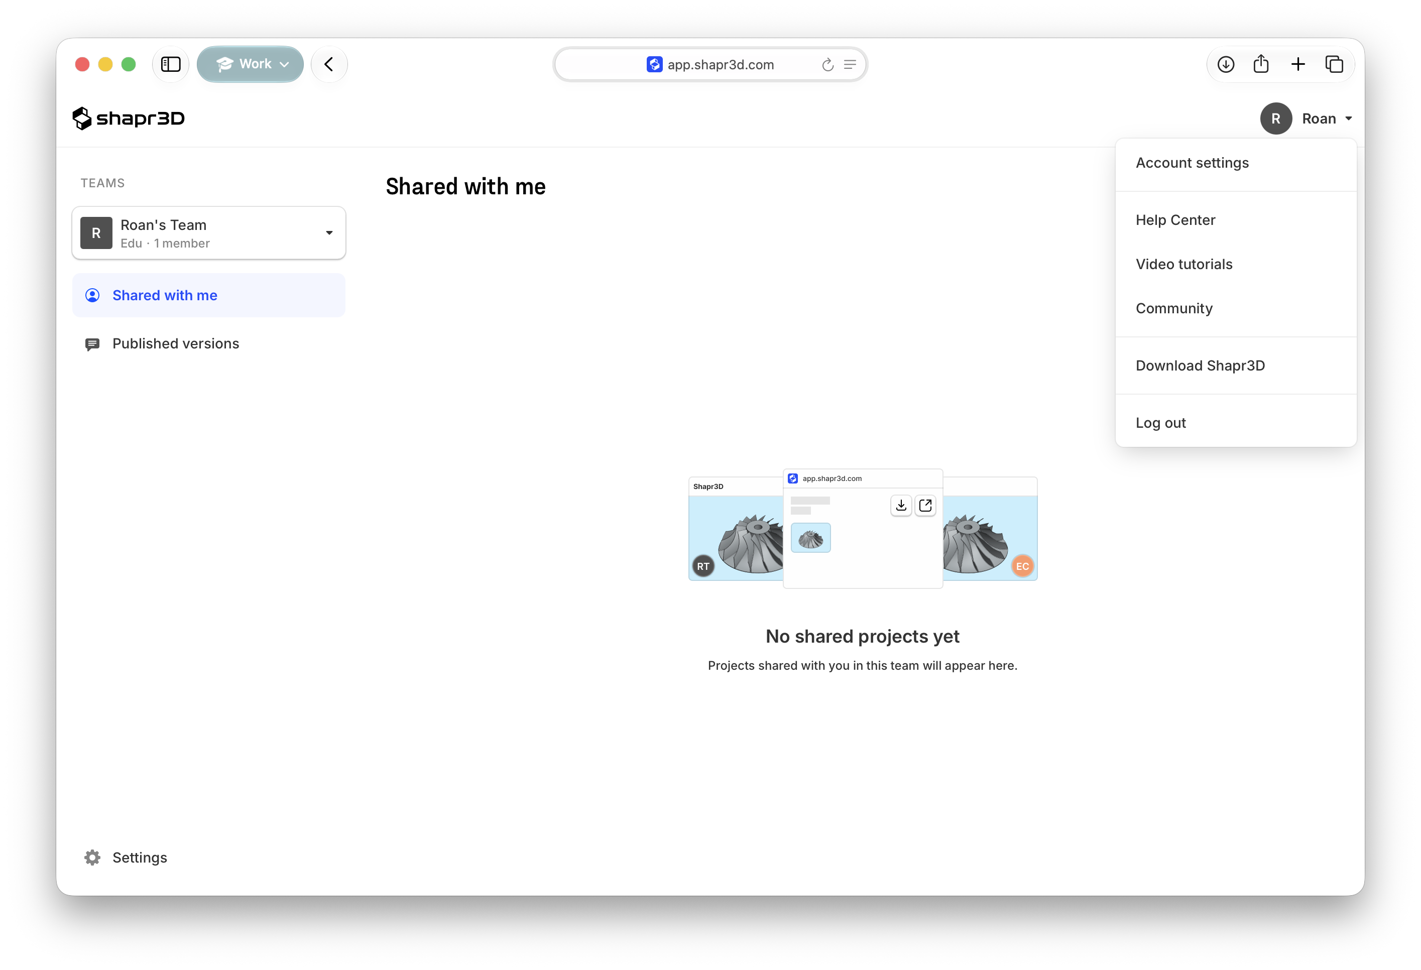Click the 'No shared projects yet' text
Screen dimensions: 1421x970
(862, 636)
